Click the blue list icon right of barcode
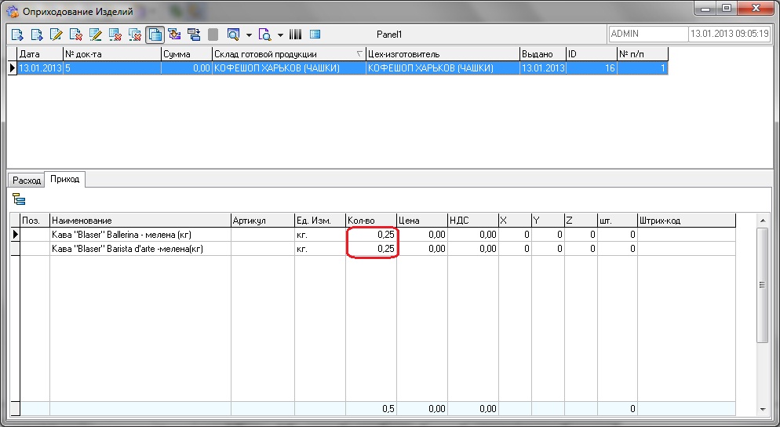The height and width of the screenshot is (427, 780). (315, 35)
